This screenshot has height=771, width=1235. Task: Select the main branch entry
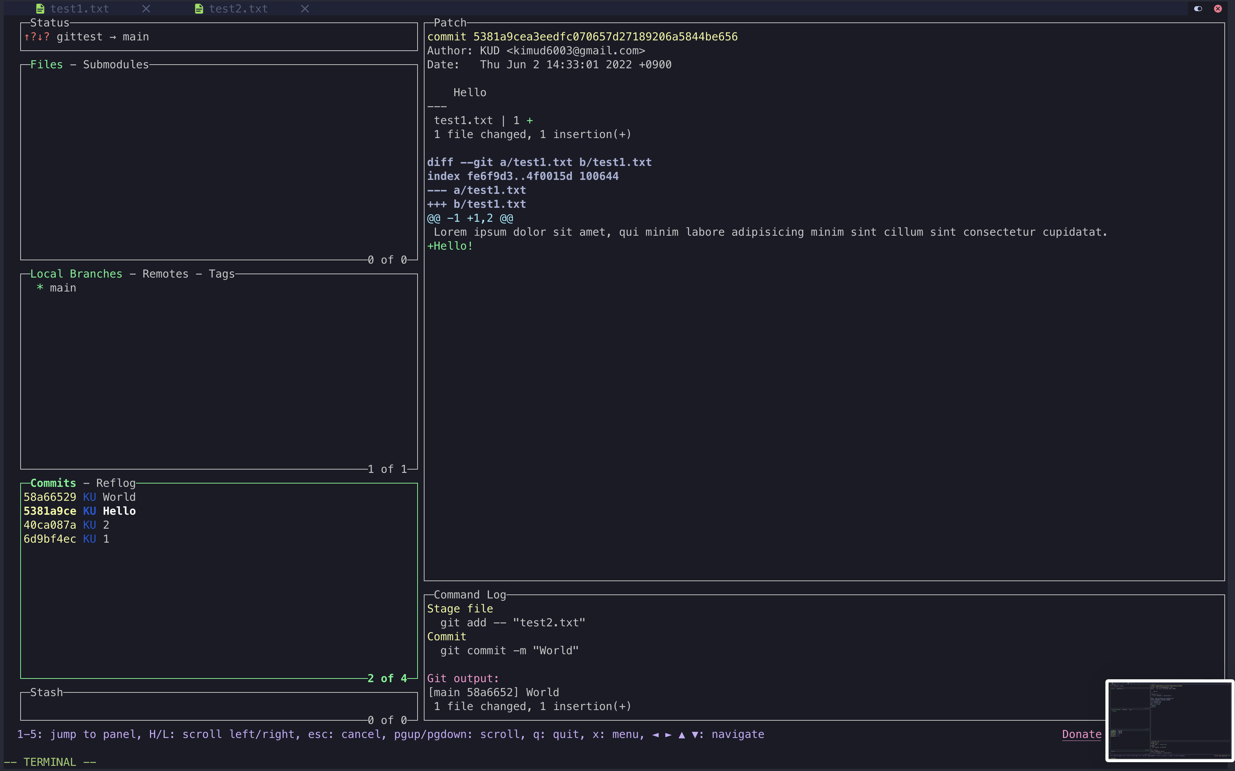[63, 288]
